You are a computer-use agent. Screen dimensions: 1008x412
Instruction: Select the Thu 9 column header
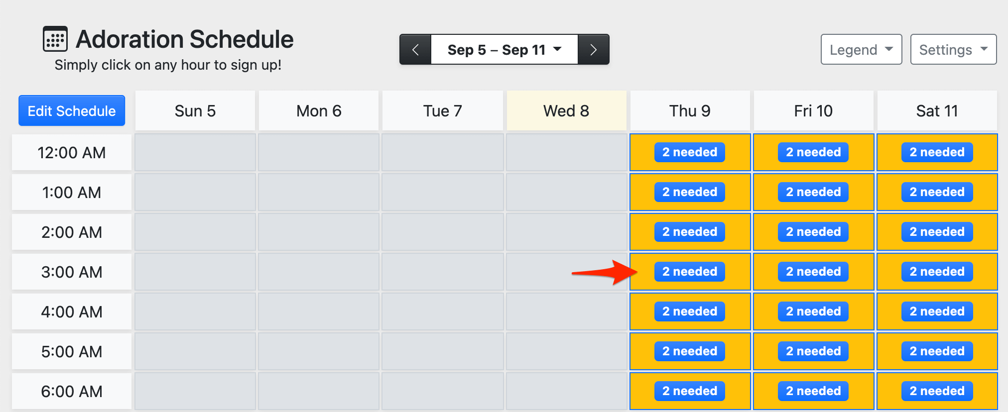[690, 111]
